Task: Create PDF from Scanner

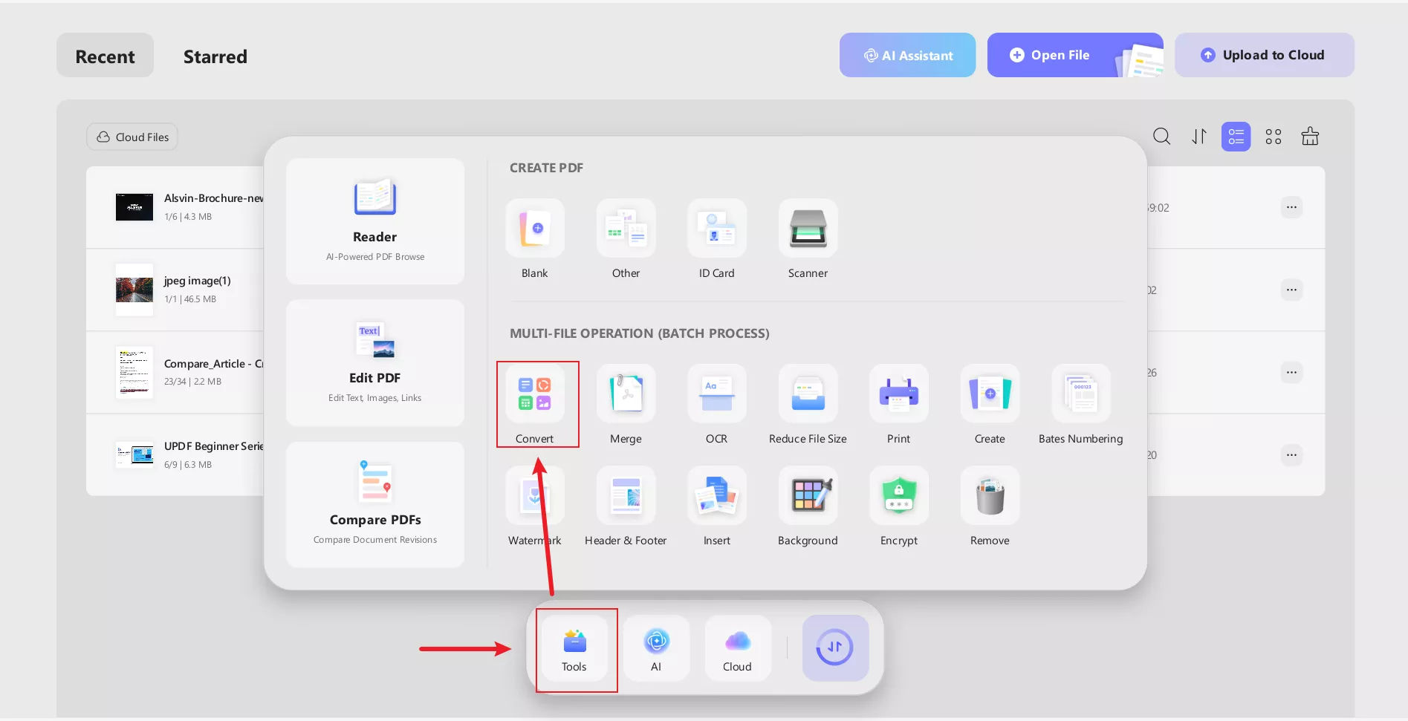Action: click(x=808, y=229)
